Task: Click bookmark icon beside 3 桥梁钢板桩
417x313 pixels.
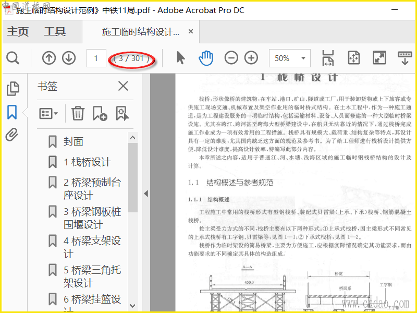Action: tap(53, 212)
